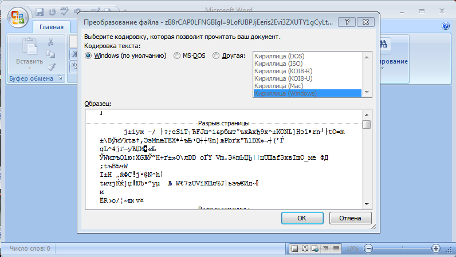Switch to Draft view icon
This screenshot has height=257, width=456.
[x=336, y=248]
